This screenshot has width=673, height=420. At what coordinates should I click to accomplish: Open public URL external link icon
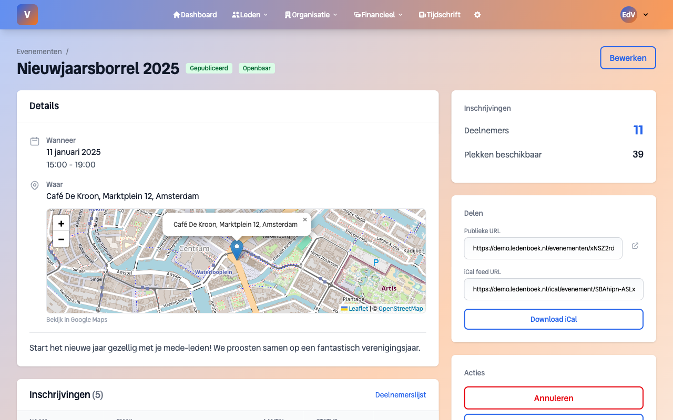pyautogui.click(x=635, y=246)
